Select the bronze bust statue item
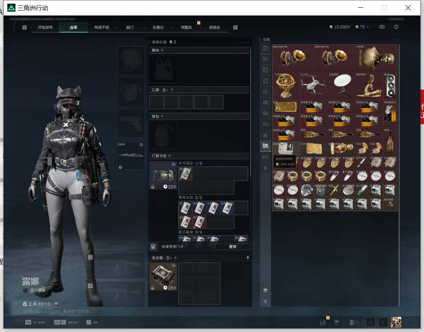Viewport: 424px width, 332px height. tap(376, 58)
